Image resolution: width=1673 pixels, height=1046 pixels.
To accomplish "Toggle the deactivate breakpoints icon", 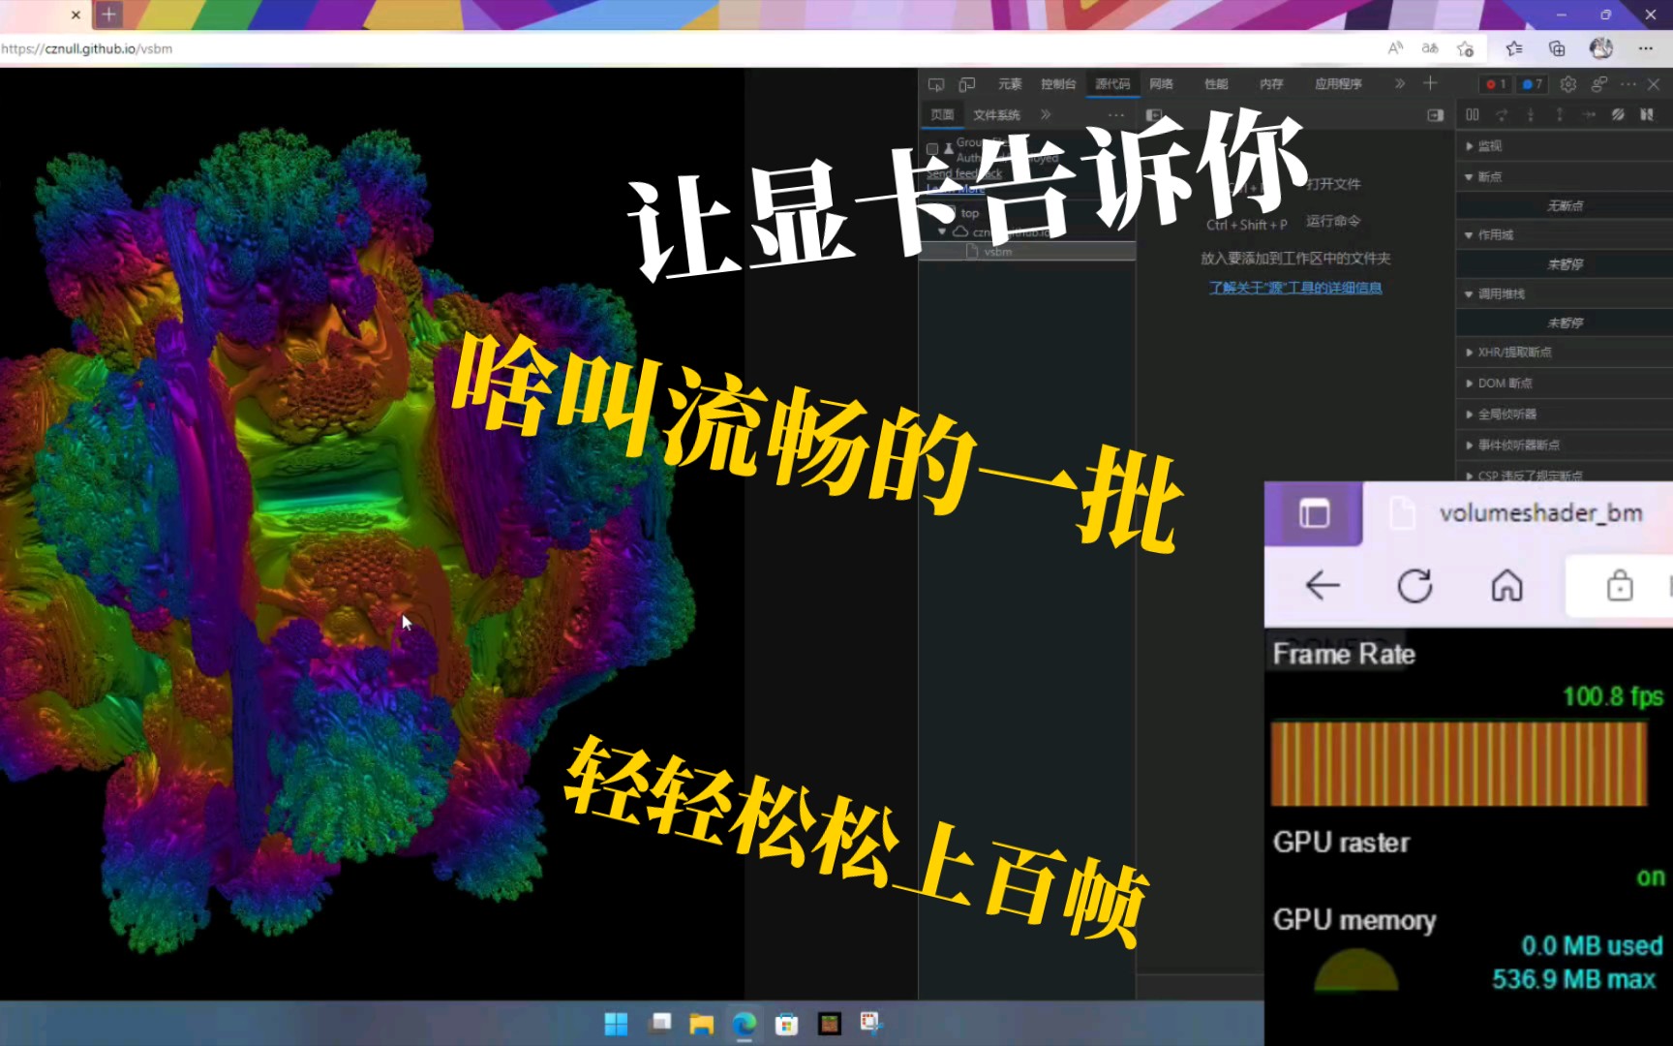I will tap(1618, 114).
